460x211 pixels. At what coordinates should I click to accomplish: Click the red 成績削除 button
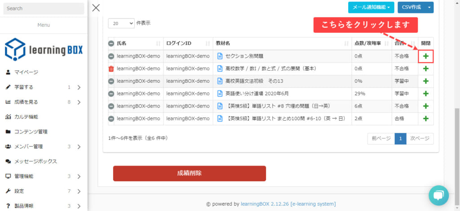coord(189,173)
